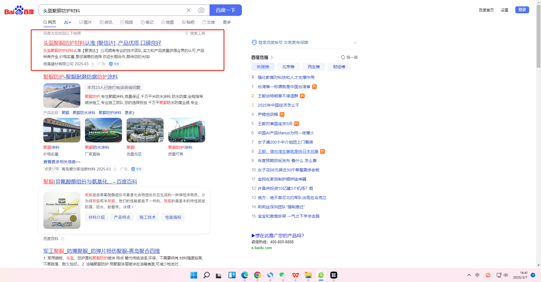Click the refresh hot search icon
This screenshot has height=282, width=541.
(343, 57)
